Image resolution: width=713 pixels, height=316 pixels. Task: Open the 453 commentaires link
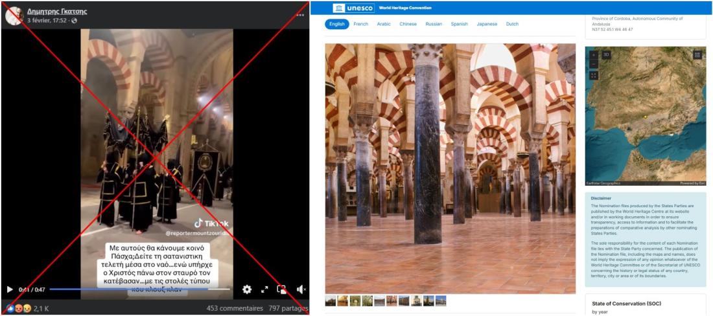pos(235,308)
